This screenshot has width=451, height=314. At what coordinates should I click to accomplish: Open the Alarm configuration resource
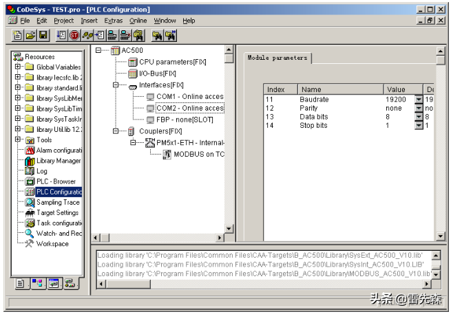[58, 150]
